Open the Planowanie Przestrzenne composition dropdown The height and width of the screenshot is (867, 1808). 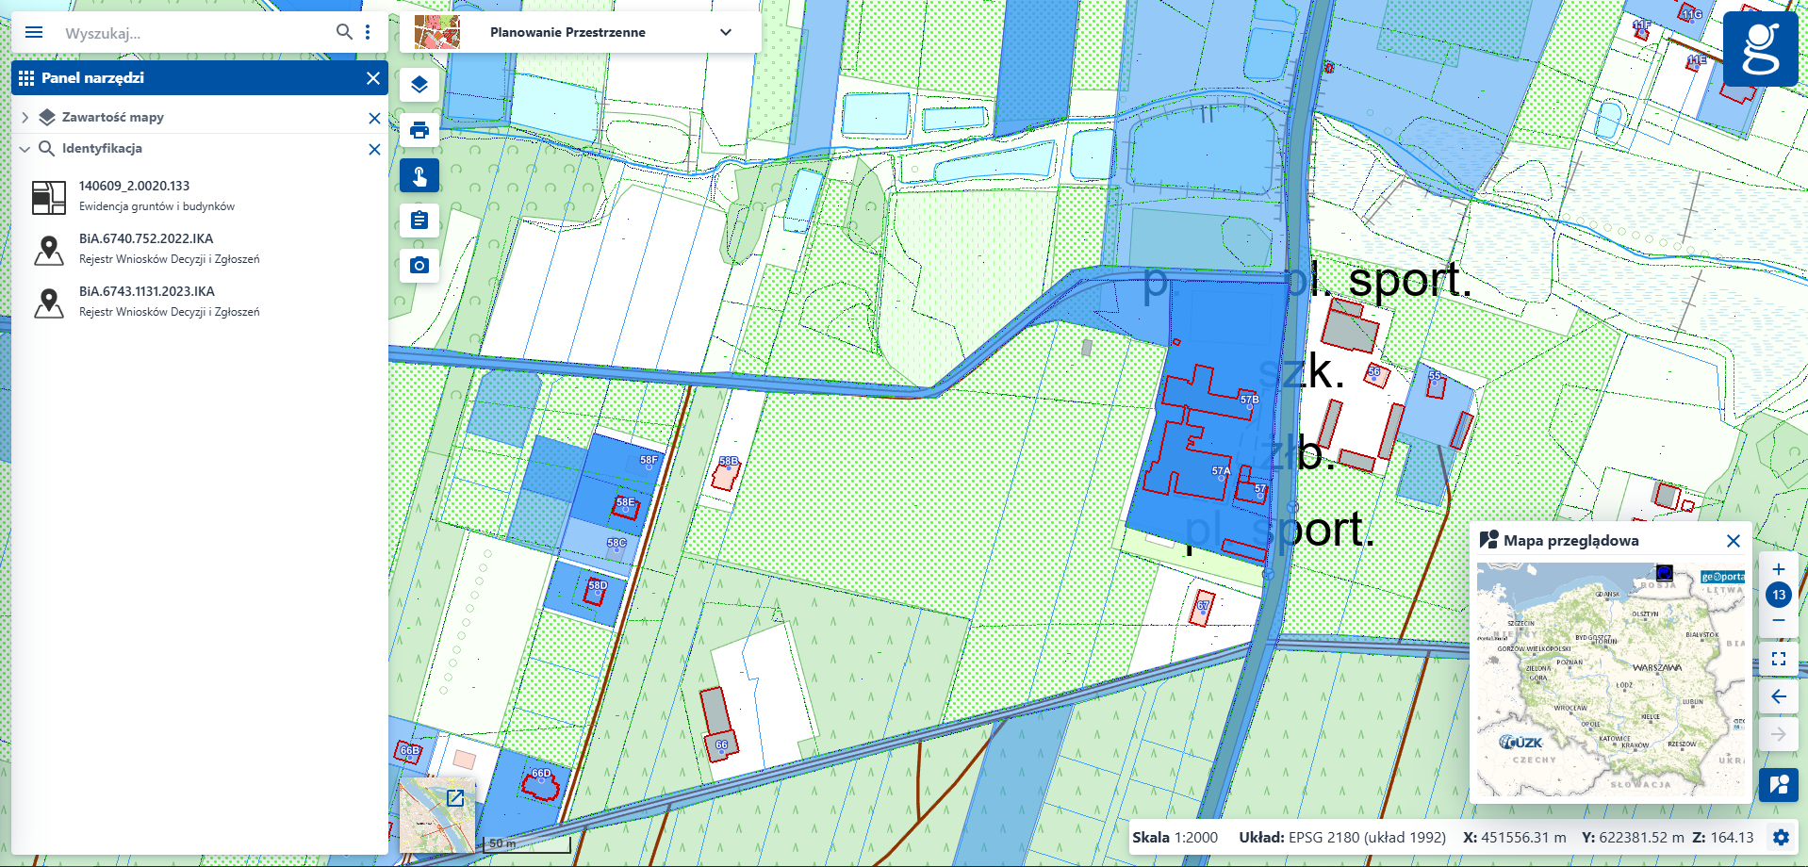point(725,32)
